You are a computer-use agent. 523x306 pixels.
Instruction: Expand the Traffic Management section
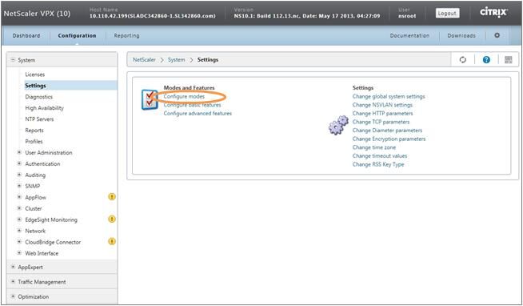pyautogui.click(x=13, y=282)
